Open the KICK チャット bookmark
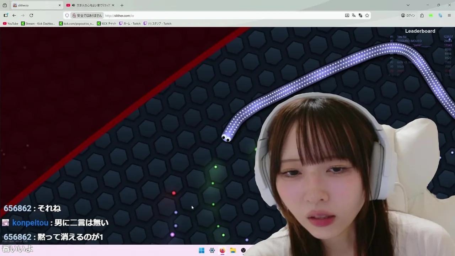The width and height of the screenshot is (455, 256). (x=107, y=23)
